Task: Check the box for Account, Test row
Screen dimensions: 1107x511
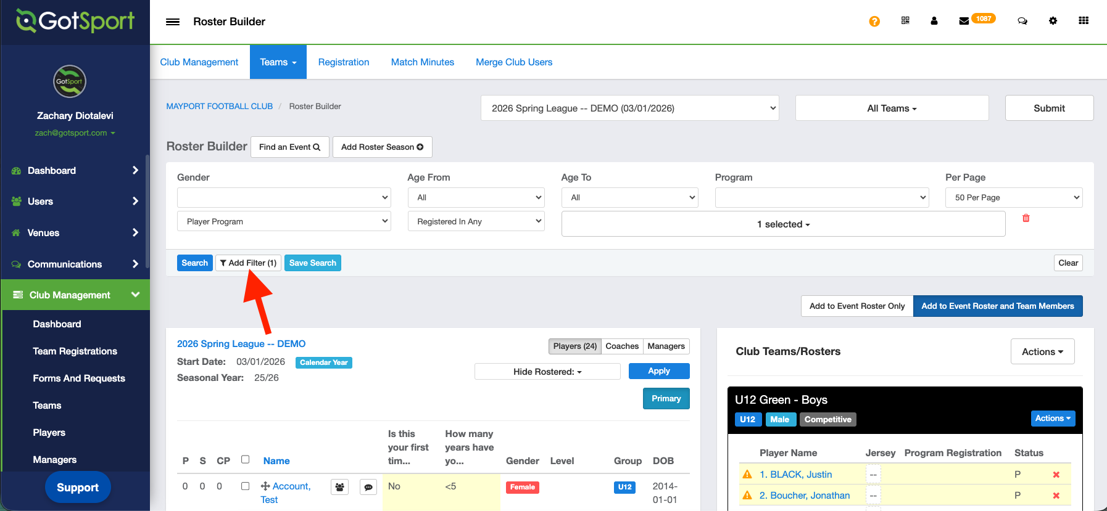Action: point(245,486)
